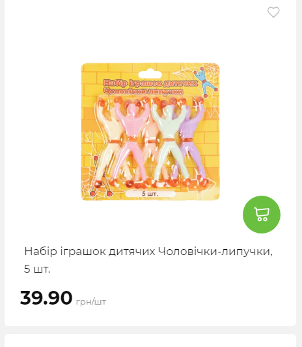Click the stick-figure drawing at package bottom-left
The image size is (302, 347).
pos(100,177)
